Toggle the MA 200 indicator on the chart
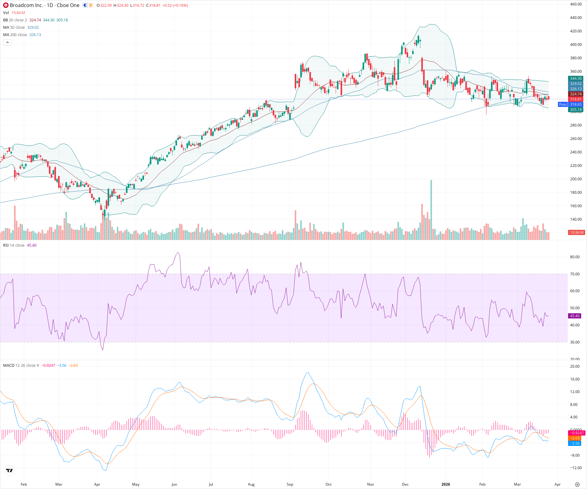This screenshot has height=489, width=587. click(6, 35)
